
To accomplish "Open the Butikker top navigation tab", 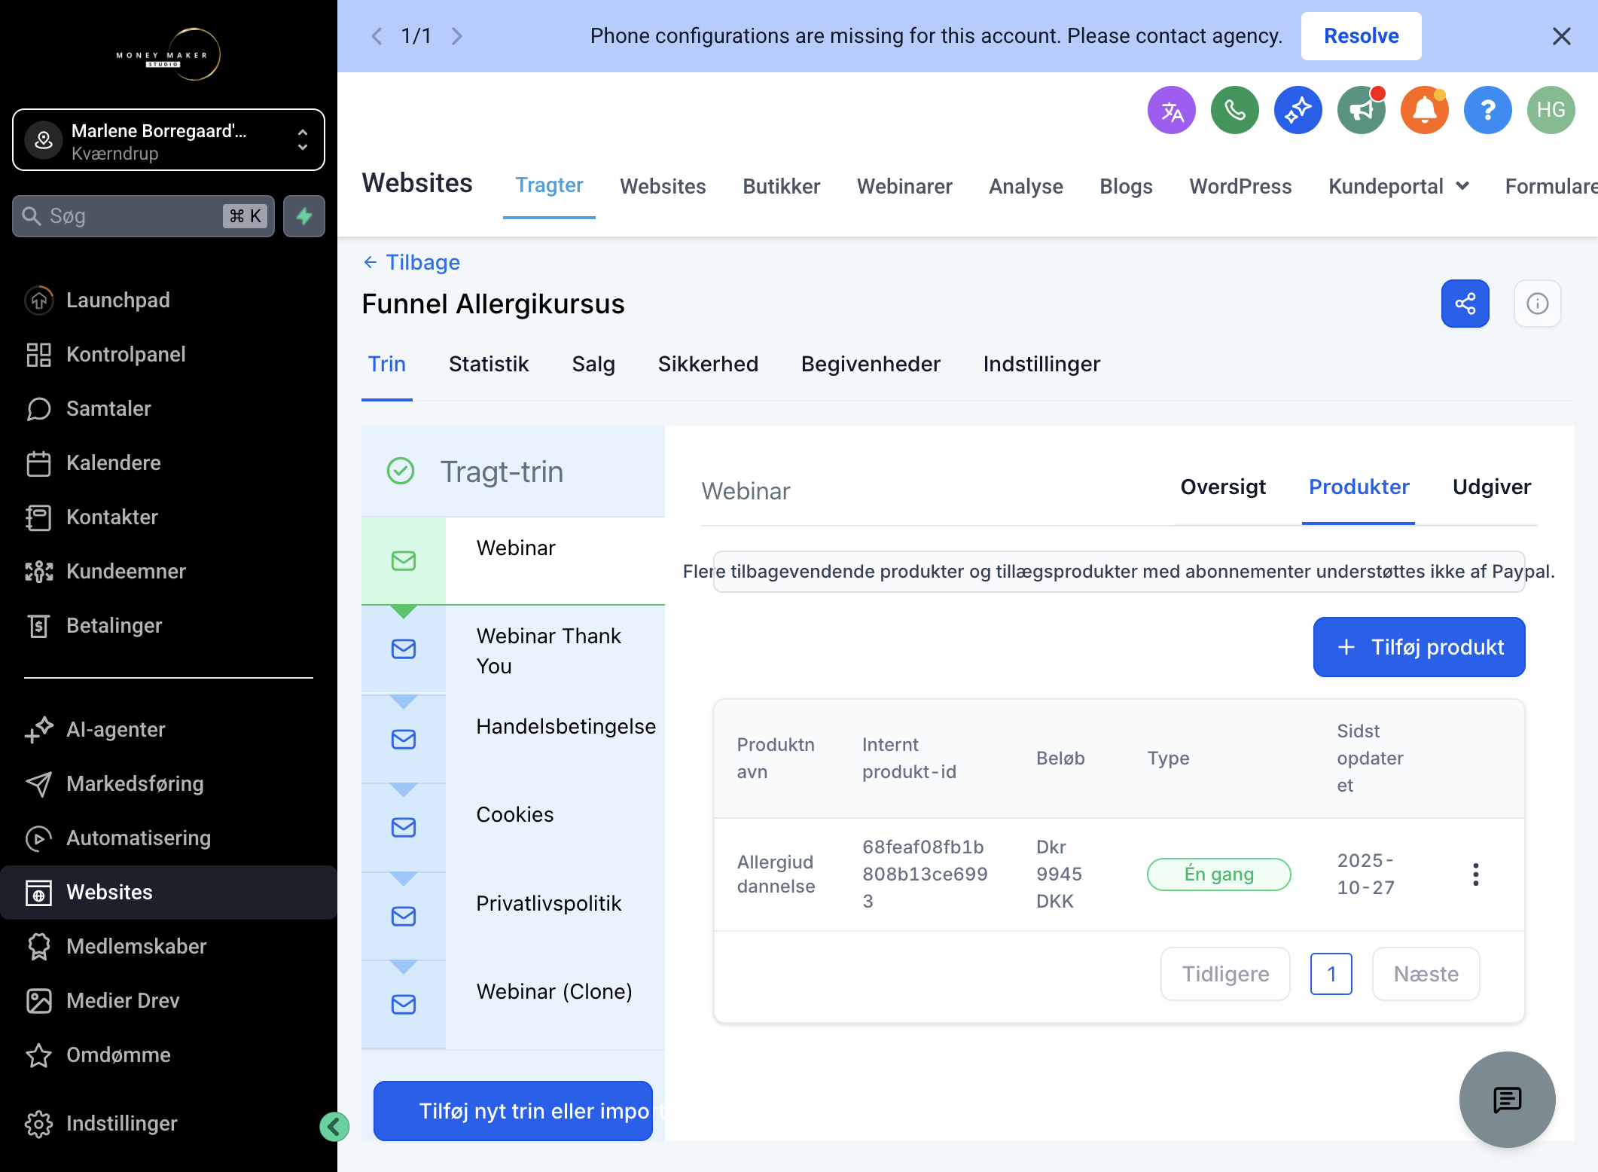I will [x=781, y=186].
